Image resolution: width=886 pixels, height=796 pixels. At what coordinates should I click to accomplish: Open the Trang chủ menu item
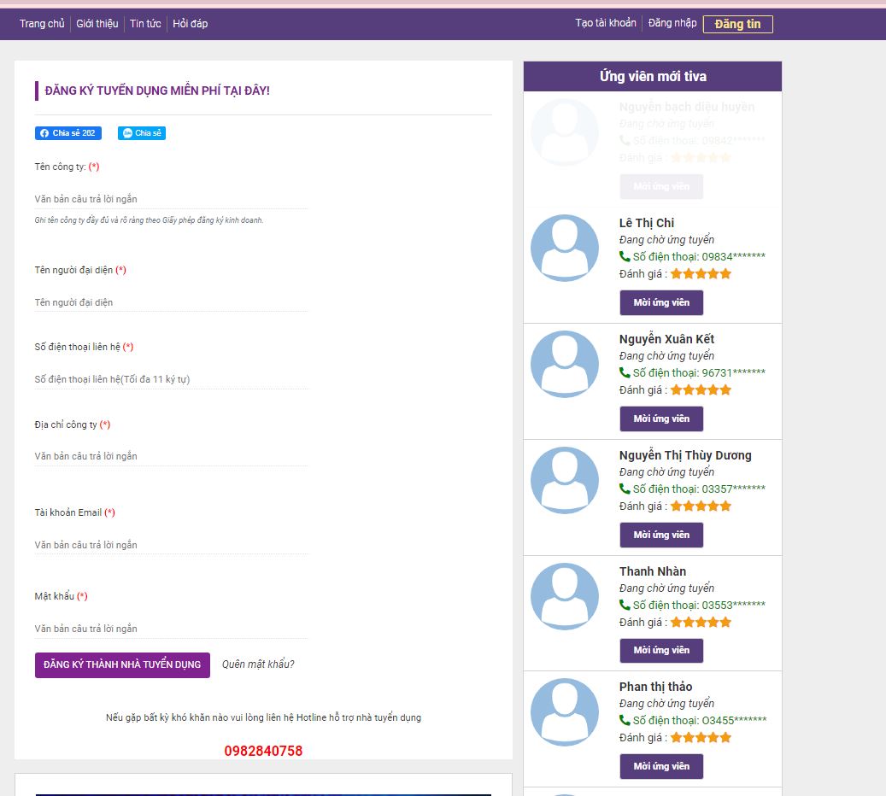[42, 24]
